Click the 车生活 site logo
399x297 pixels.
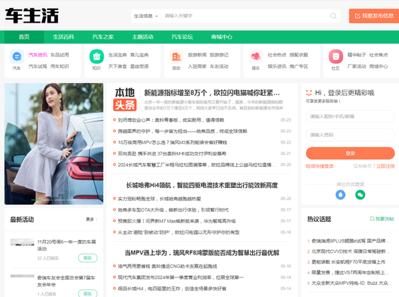click(32, 16)
